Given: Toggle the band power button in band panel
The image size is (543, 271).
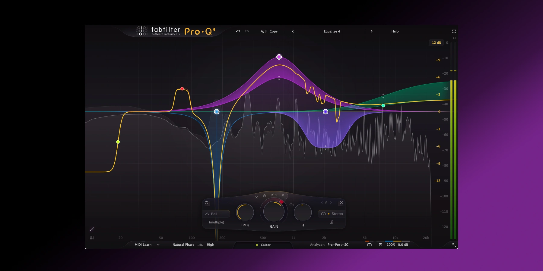Looking at the screenshot, I should point(206,203).
